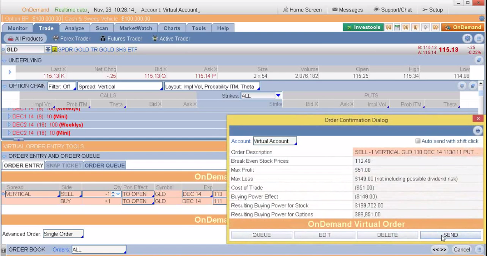Open the Setup menu
Viewport: 487px width, 256px height.
[433, 9]
